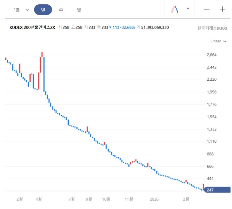The height and width of the screenshot is (209, 232).
Task: Open the 1분 minute interval dropdown
Action: (x=21, y=10)
